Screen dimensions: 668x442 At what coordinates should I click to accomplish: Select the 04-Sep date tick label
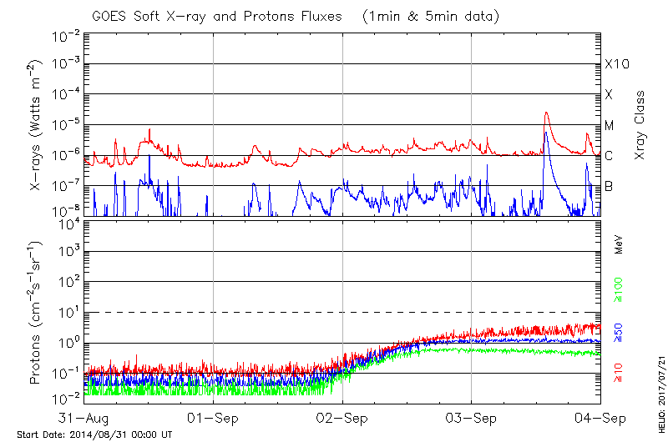point(600,417)
